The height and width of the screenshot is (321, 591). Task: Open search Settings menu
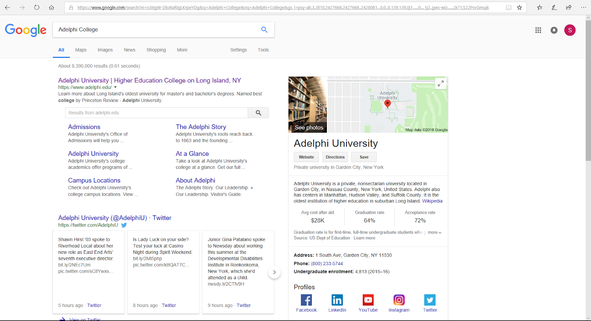tap(239, 50)
